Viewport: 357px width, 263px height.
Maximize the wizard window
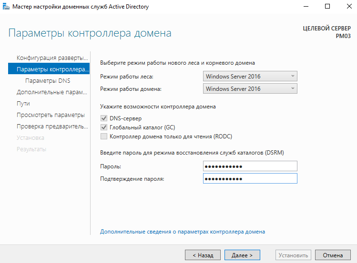pyautogui.click(x=327, y=6)
